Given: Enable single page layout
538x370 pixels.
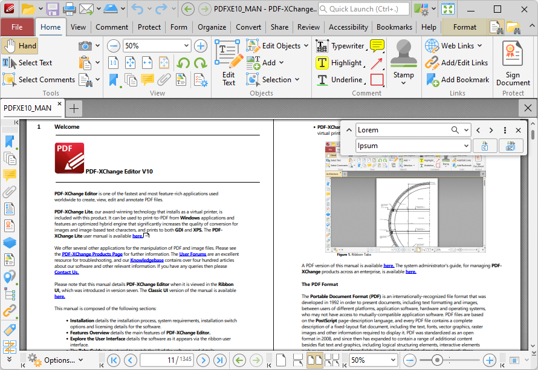Looking at the screenshot, I should click(x=281, y=360).
